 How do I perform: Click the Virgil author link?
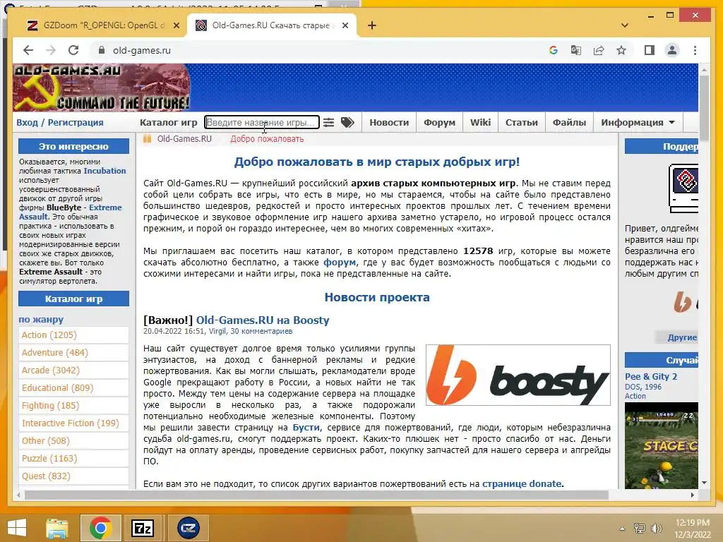[217, 331]
